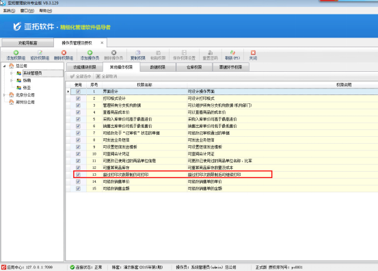Click the 删除权限组 red delete icon

[x=64, y=53]
